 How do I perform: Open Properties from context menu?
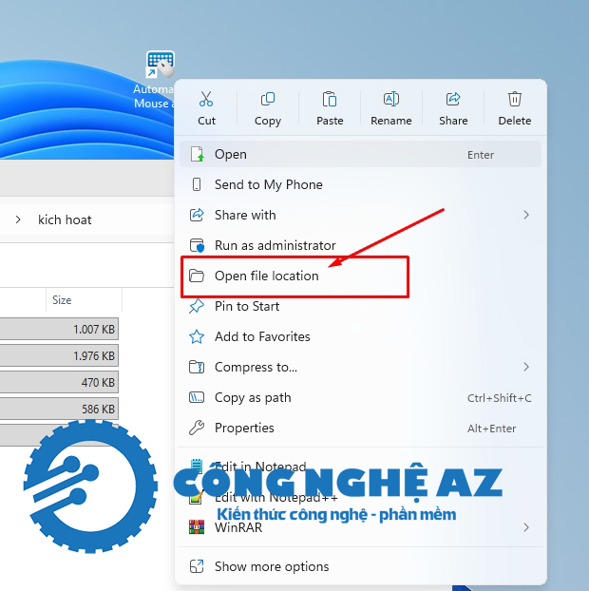(244, 428)
